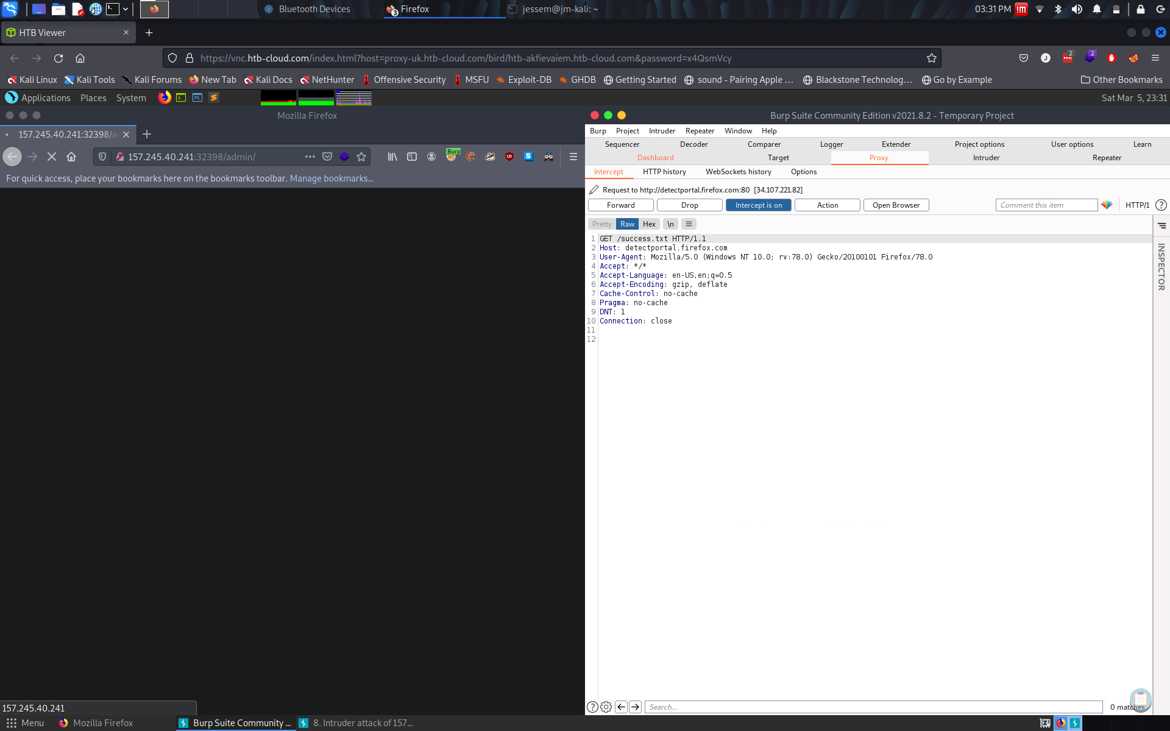Click the Comment this item field
1170x731 pixels.
point(1046,205)
